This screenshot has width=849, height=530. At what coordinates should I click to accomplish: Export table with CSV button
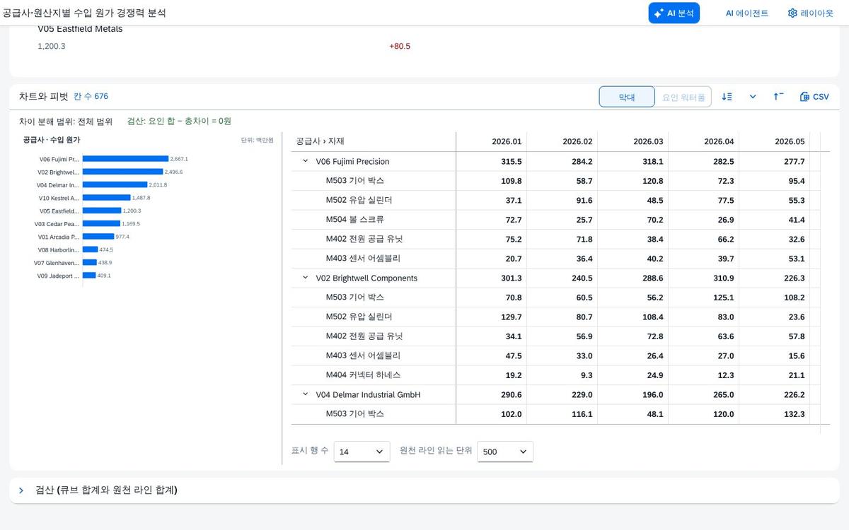tap(814, 97)
